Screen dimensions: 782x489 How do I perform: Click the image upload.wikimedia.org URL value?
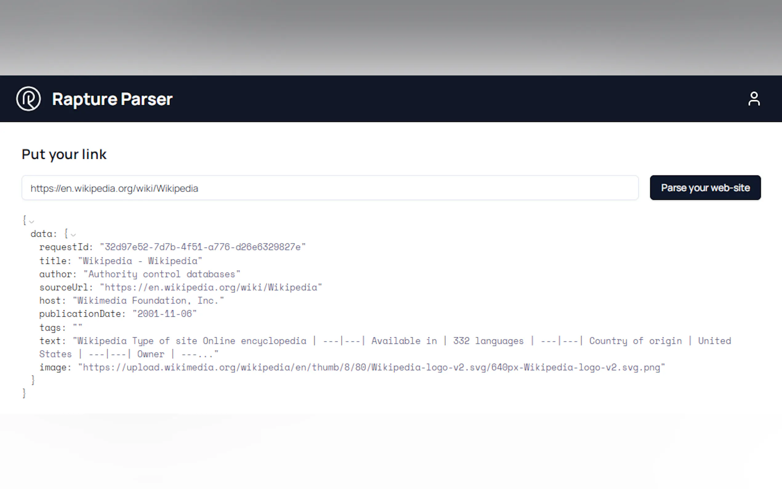point(371,367)
